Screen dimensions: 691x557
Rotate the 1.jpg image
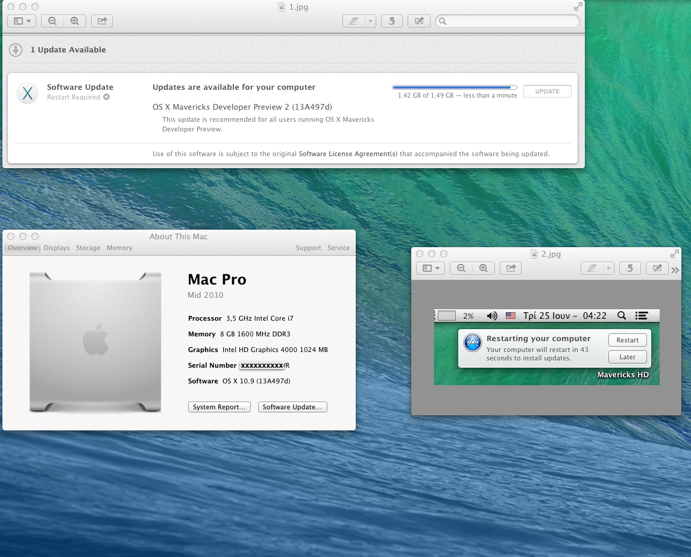point(392,21)
